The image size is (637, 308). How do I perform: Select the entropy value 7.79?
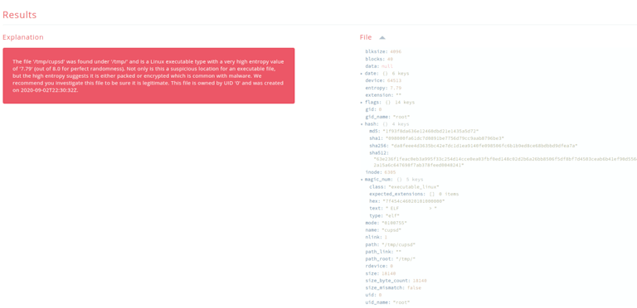coord(396,88)
